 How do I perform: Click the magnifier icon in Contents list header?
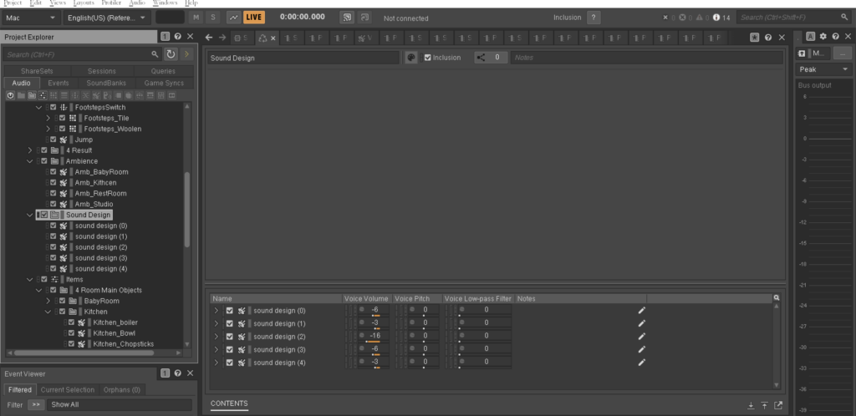coord(777,297)
